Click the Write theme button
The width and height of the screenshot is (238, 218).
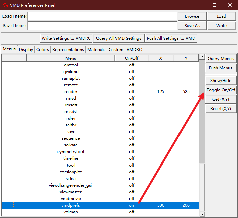click(221, 26)
